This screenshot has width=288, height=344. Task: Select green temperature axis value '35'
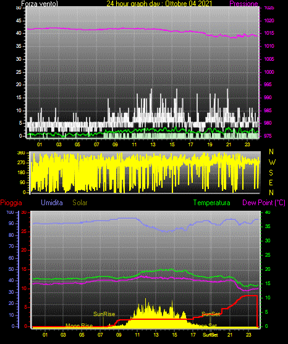(x=268, y=226)
